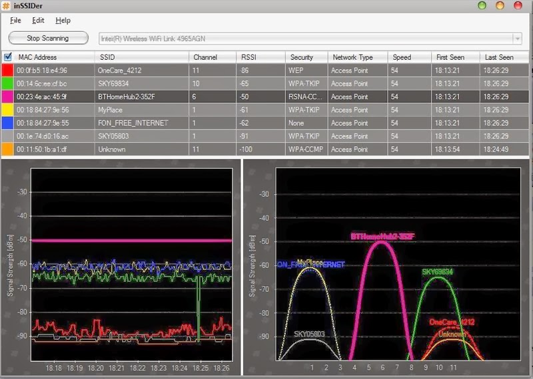Click MAC address 00:14:6c:ee:cf:bc
The width and height of the screenshot is (533, 379).
[42, 84]
